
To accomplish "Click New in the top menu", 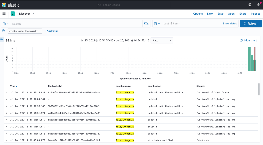I will [x=210, y=14].
